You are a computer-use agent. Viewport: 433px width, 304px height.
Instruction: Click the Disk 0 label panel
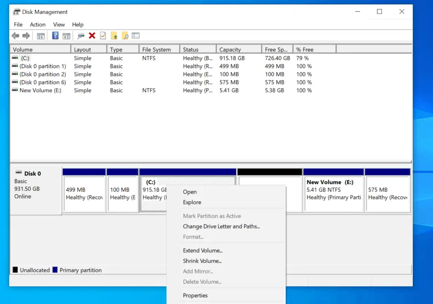[36, 190]
